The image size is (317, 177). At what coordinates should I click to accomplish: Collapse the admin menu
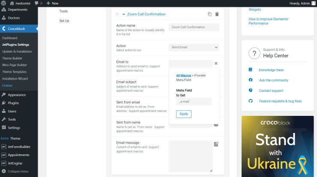19,171
